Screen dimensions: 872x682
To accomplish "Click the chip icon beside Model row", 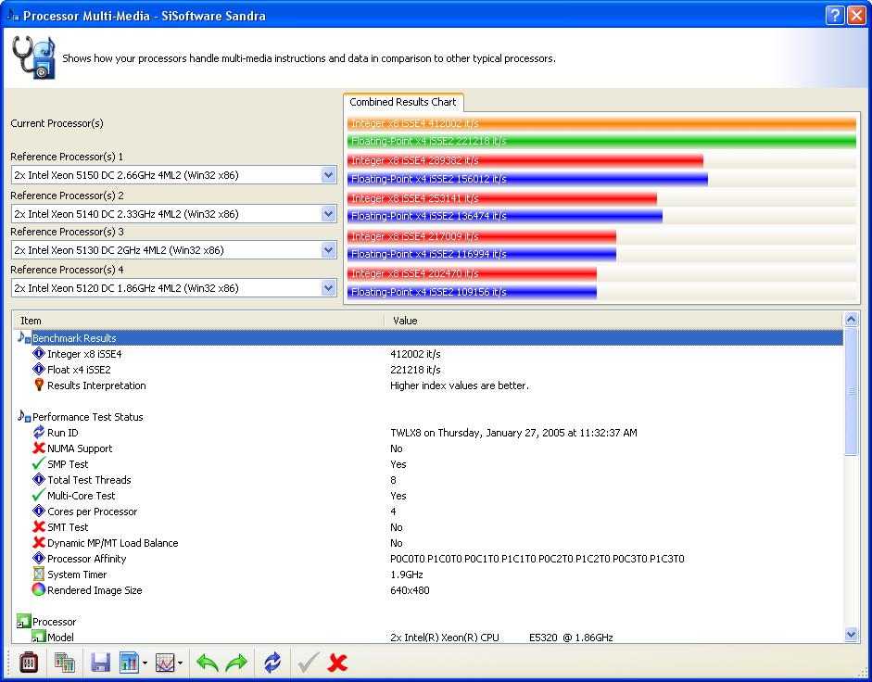I will tap(38, 637).
